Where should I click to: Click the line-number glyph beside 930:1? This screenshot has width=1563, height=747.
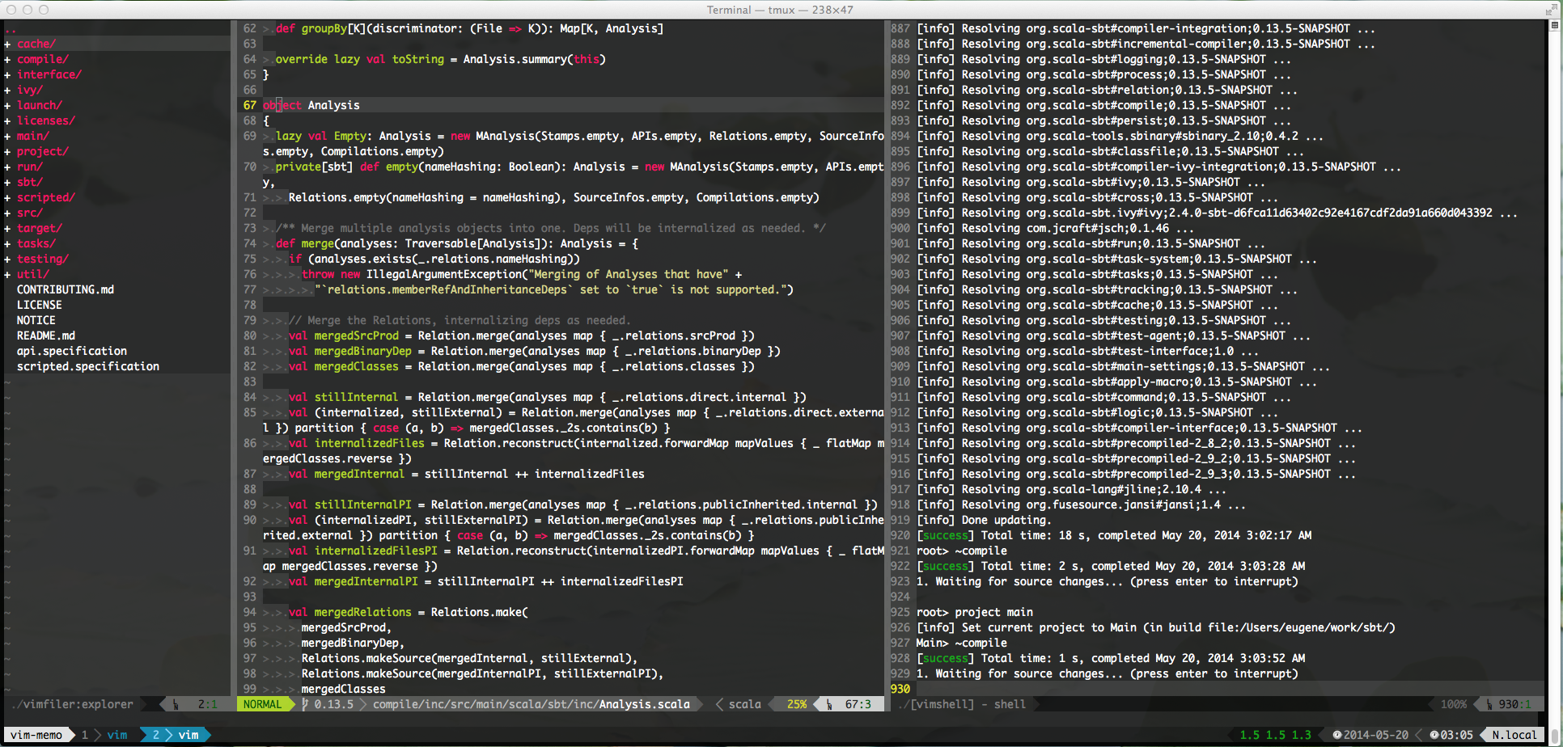tap(1489, 704)
